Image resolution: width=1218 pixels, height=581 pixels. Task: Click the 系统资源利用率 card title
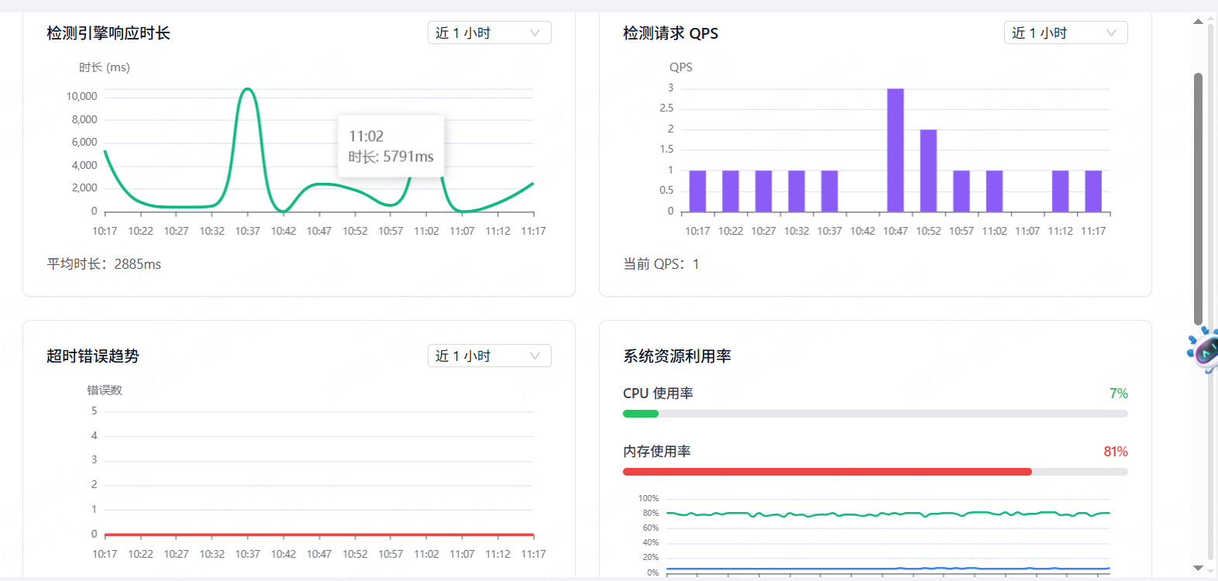coord(677,356)
